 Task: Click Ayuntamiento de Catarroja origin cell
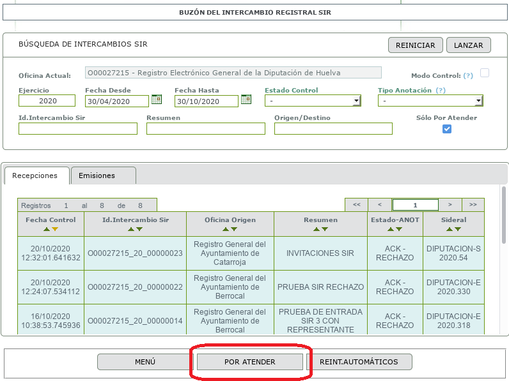230,253
